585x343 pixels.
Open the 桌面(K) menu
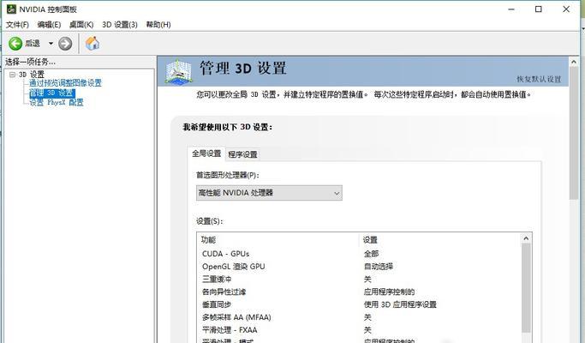point(81,25)
